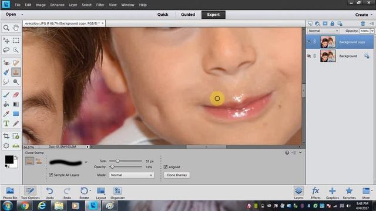Add a layer mask from Layers panel
The image size is (376, 211).
pos(325,23)
